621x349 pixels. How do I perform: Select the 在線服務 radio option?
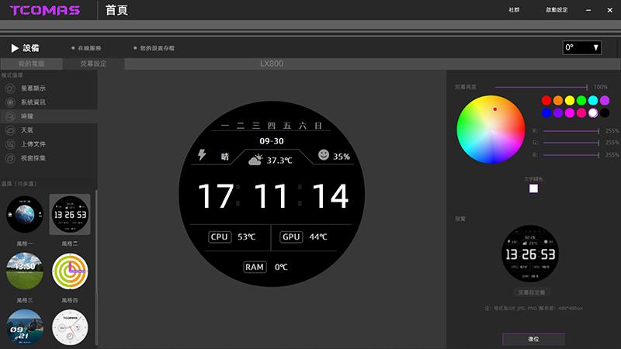pos(73,48)
